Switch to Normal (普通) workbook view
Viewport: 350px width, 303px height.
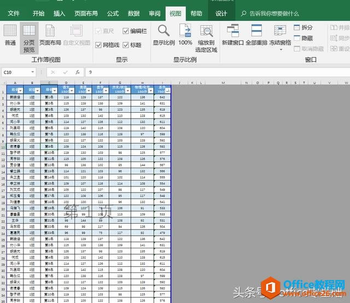click(x=10, y=35)
